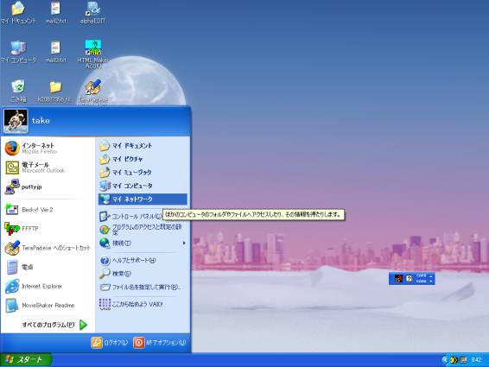Image resolution: width=489 pixels, height=367 pixels.
Task: Launch Microsoft Outlook e-mail entry
Action: pos(48,168)
